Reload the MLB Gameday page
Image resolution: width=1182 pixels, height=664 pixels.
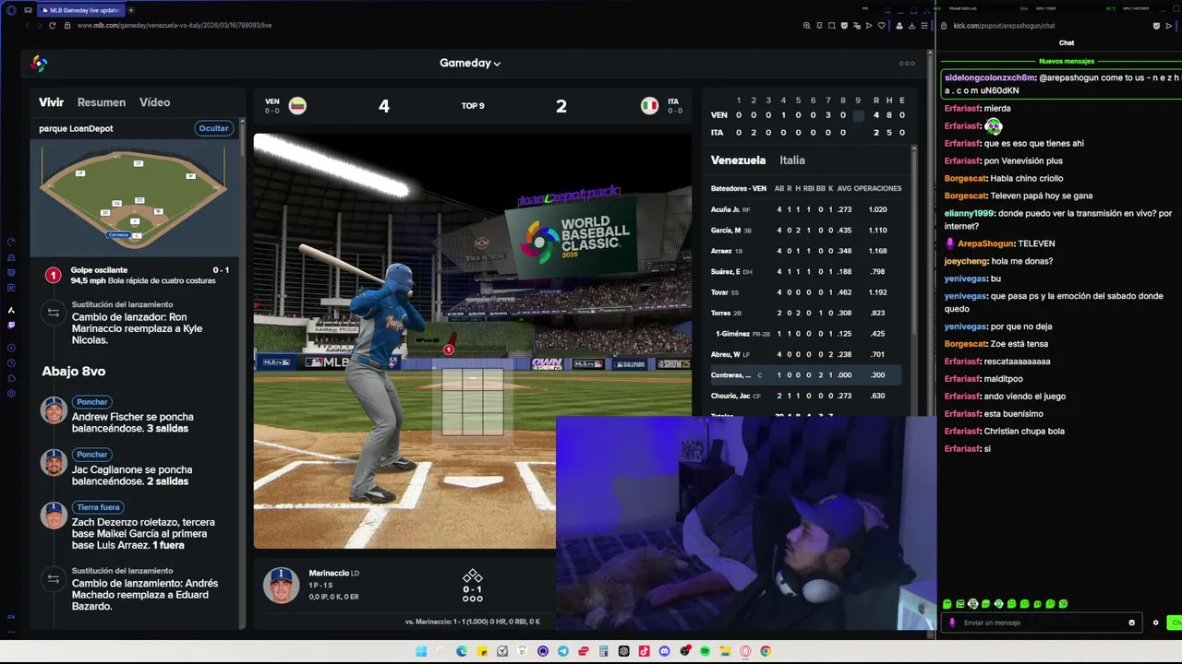52,26
